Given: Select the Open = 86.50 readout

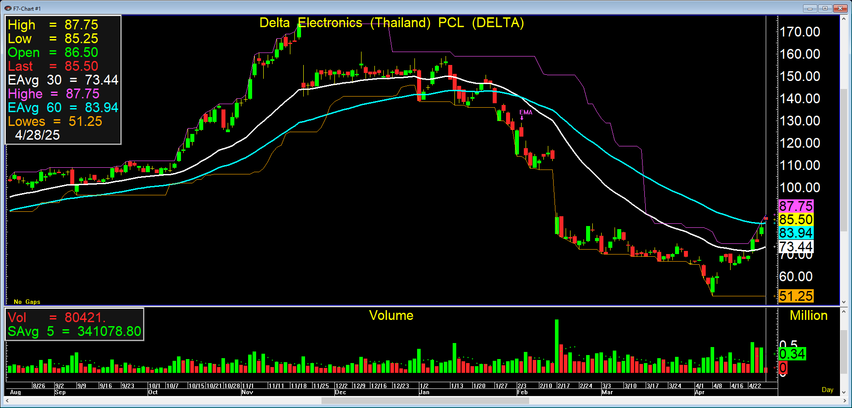Looking at the screenshot, I should coord(53,52).
